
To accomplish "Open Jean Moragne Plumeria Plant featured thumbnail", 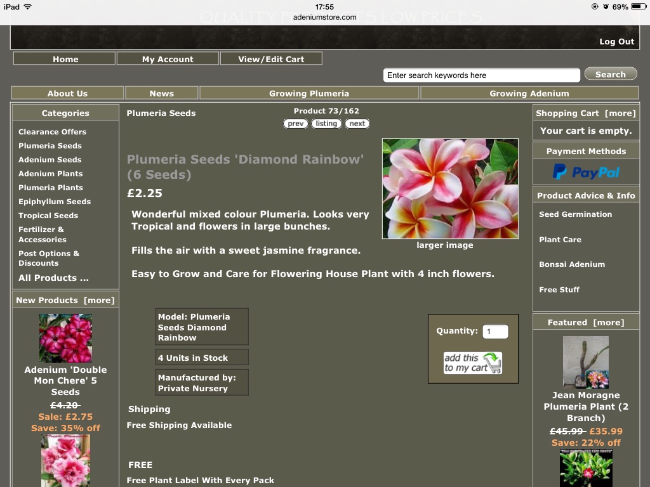I will click(585, 362).
